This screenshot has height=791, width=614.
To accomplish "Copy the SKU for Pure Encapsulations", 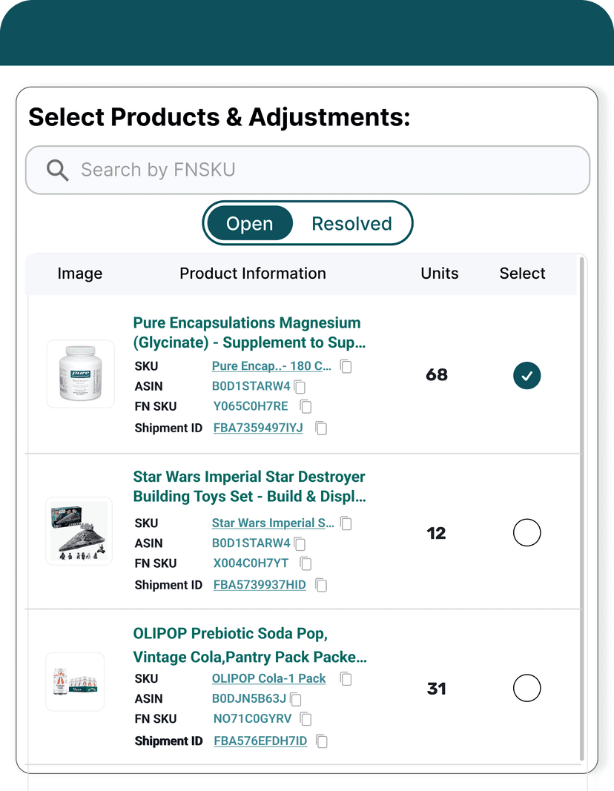I will [346, 366].
